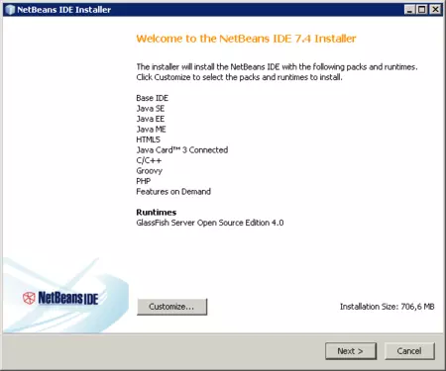Close the installer window
The height and width of the screenshot is (371, 446).
click(x=435, y=10)
